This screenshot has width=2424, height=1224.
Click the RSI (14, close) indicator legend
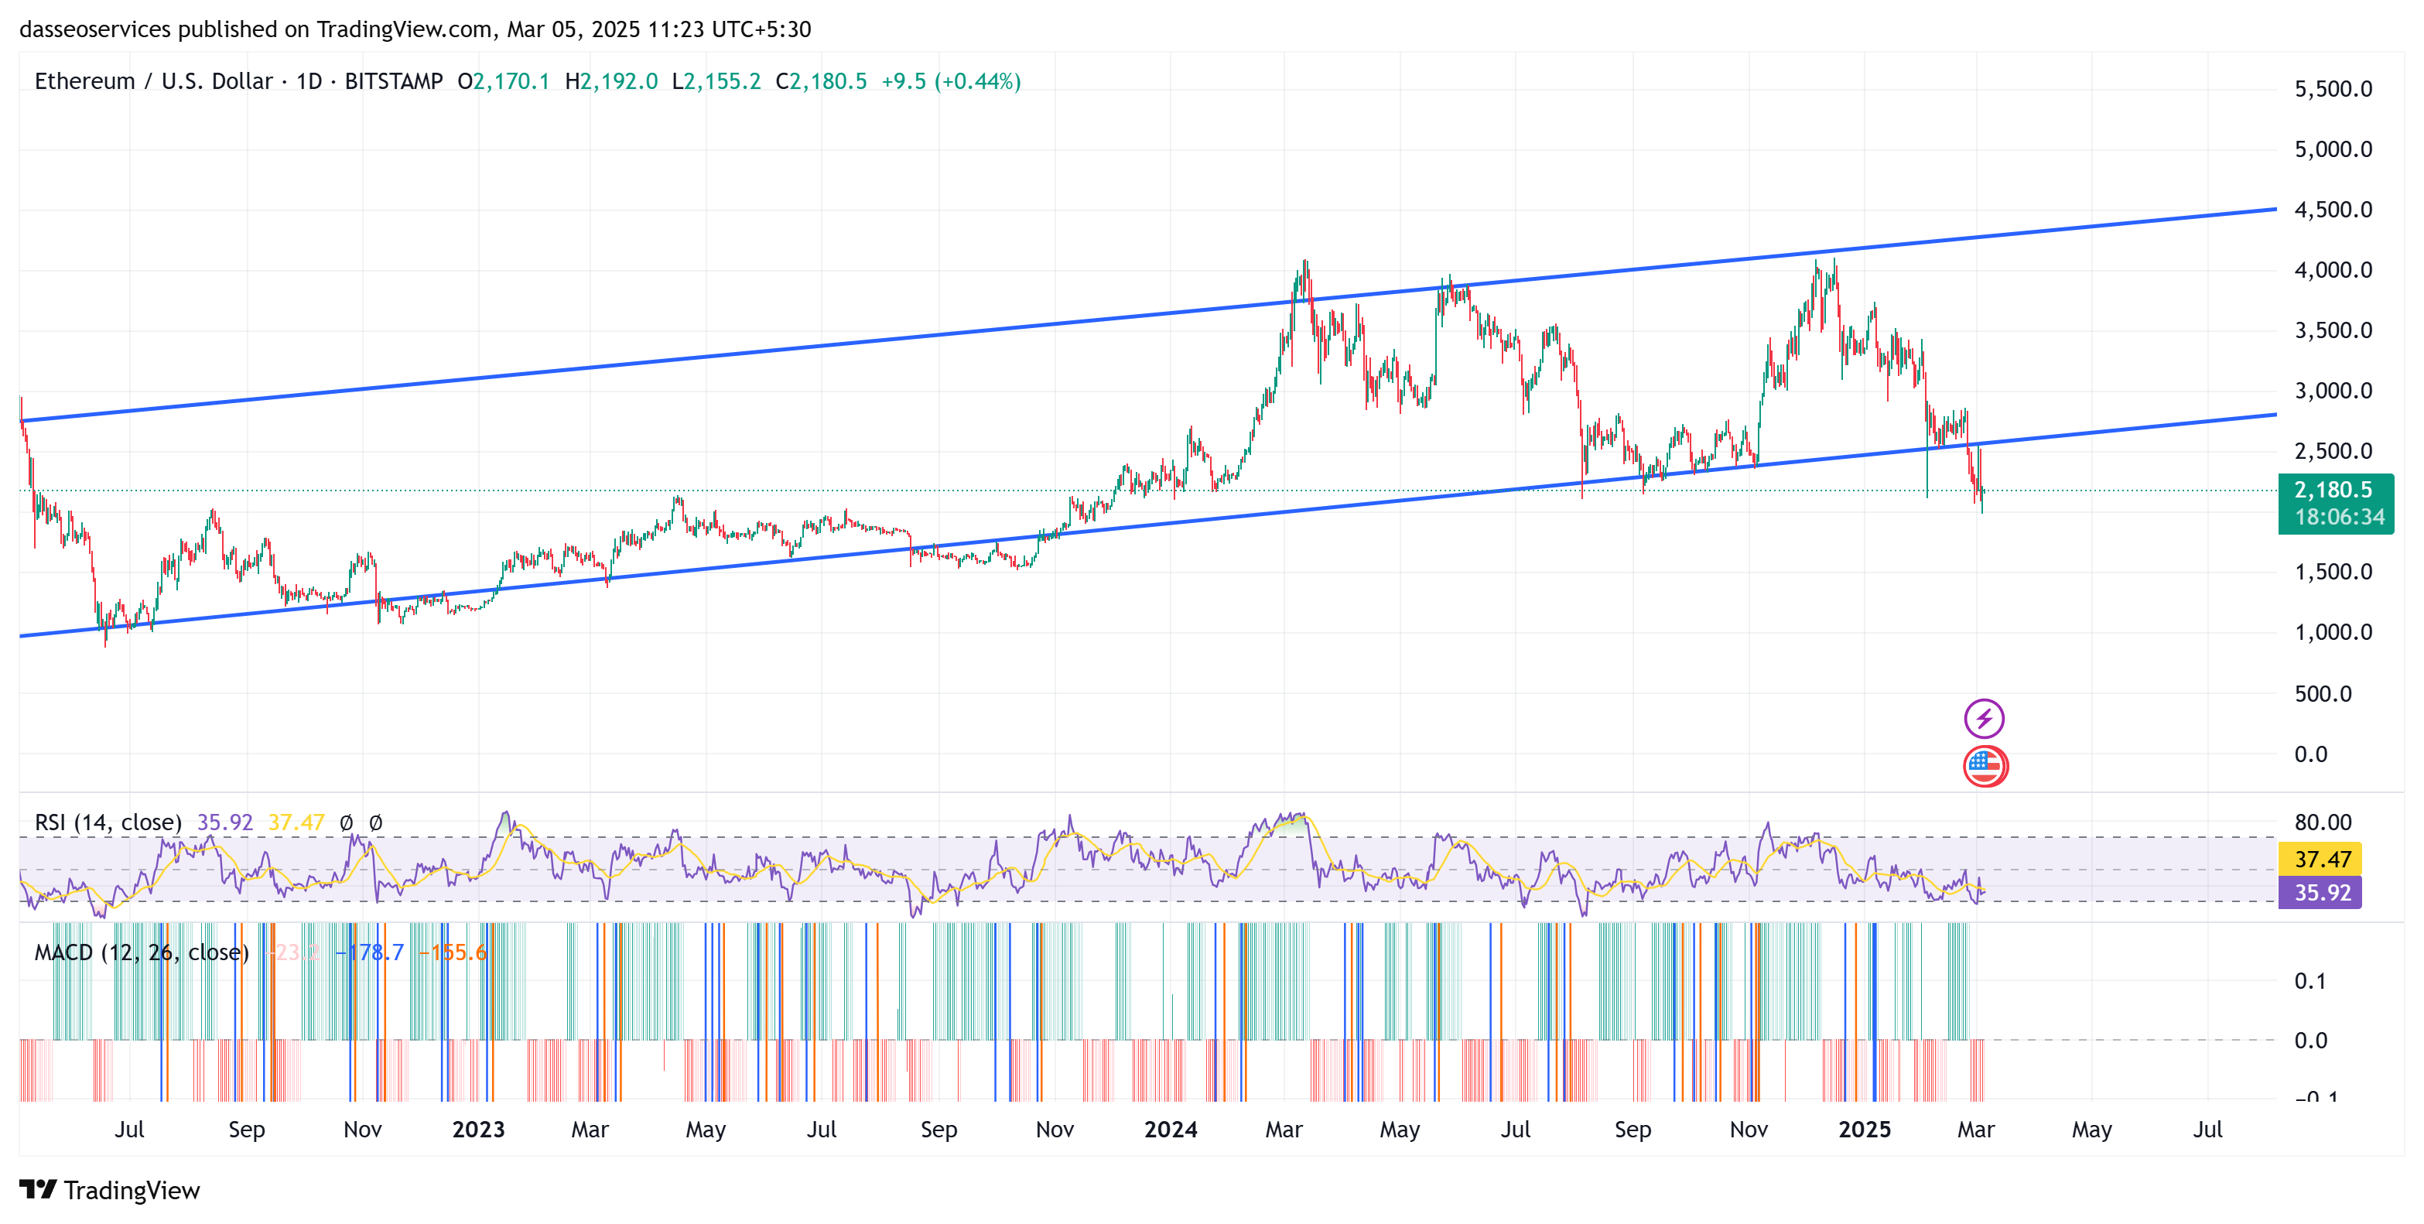(x=108, y=822)
